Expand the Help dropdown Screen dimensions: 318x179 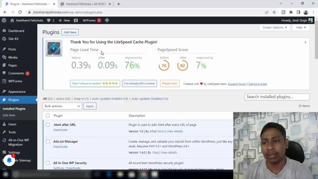[301, 27]
